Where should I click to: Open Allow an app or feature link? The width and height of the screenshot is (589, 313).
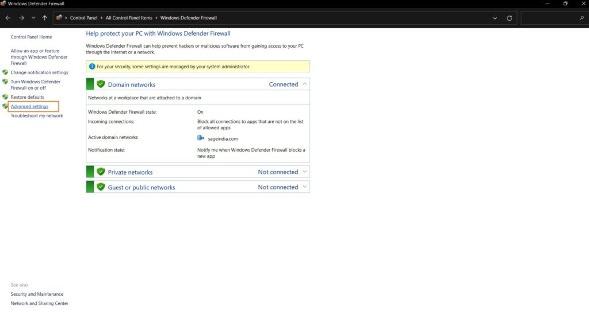(39, 57)
